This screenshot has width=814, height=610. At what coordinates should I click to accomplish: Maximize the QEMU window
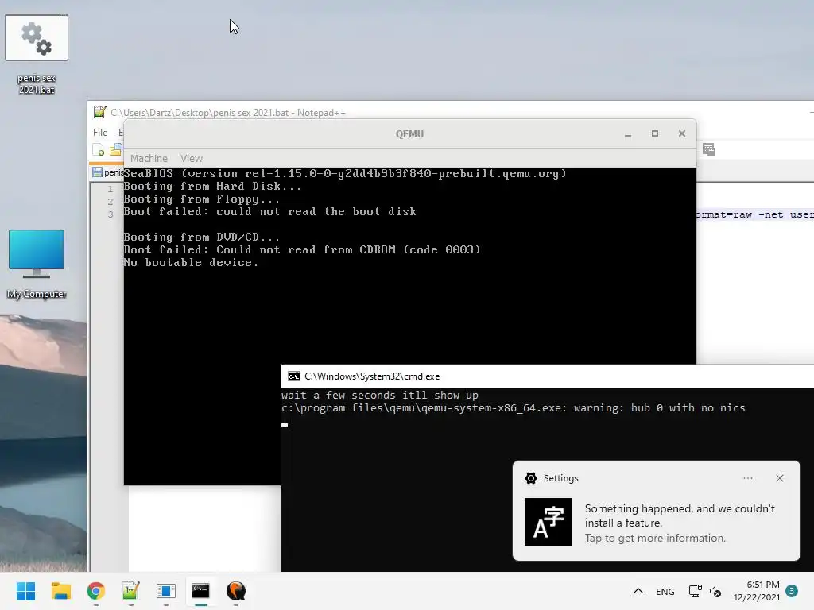coord(655,133)
